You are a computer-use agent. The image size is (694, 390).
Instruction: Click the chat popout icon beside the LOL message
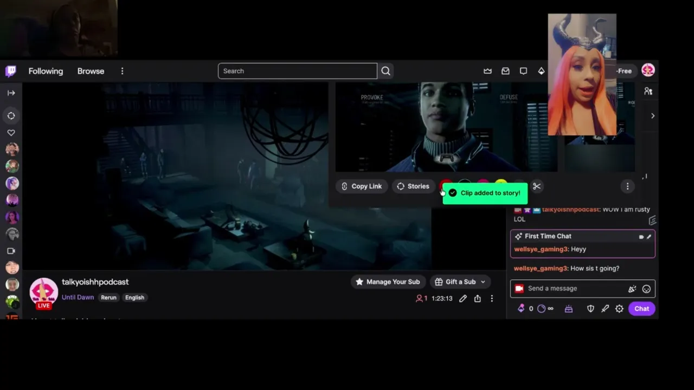(652, 220)
